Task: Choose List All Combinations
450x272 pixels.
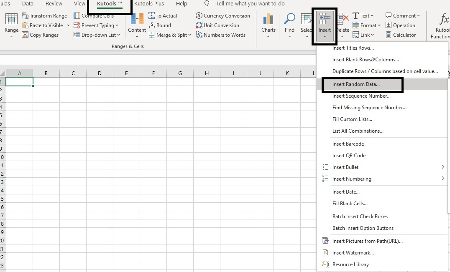Action: coord(382,131)
